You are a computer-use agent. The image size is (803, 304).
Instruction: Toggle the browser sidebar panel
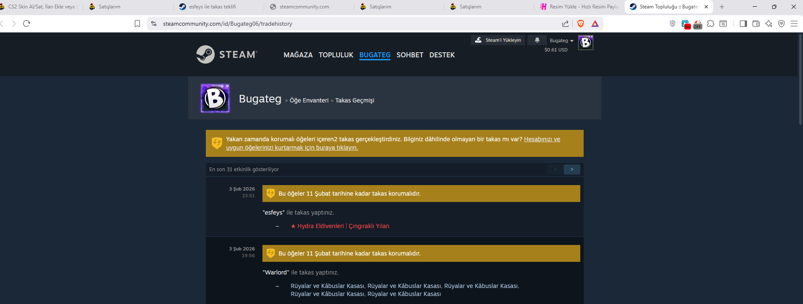[x=743, y=24]
